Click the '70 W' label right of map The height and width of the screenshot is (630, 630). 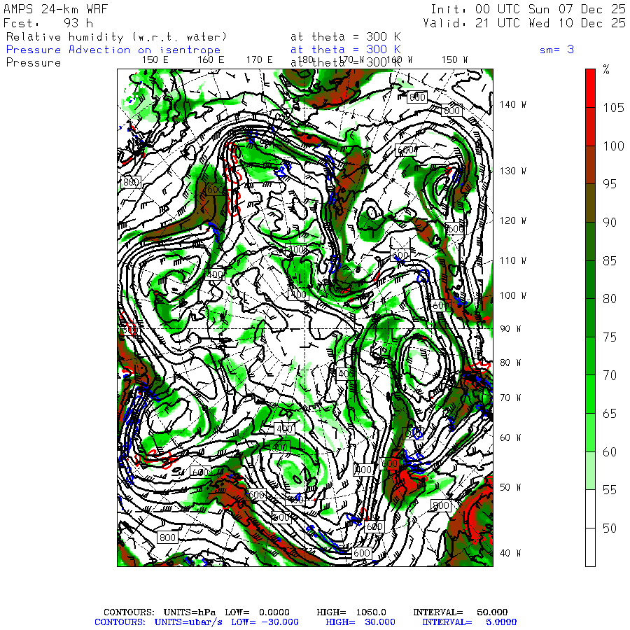510,398
